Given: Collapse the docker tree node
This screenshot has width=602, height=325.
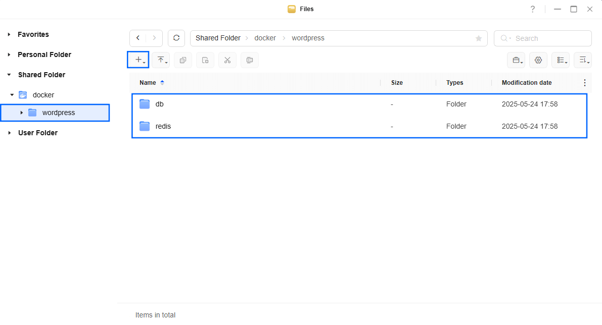Looking at the screenshot, I should (x=12, y=95).
